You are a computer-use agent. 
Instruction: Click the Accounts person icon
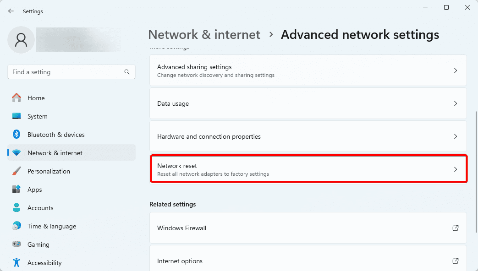click(16, 207)
